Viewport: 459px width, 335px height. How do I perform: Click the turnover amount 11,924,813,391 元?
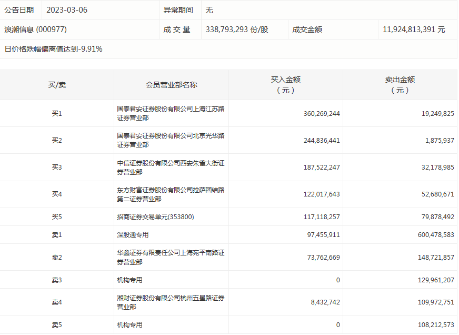coord(414,29)
